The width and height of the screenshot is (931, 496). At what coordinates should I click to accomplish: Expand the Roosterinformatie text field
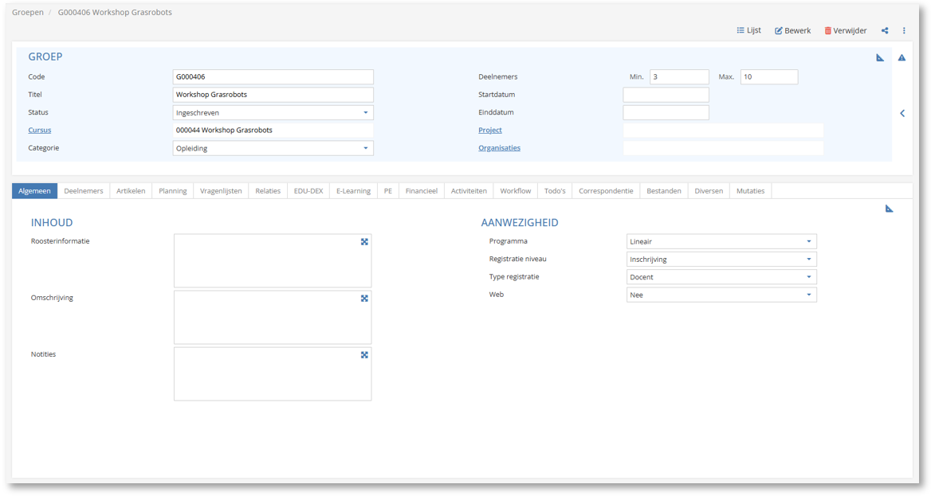click(364, 242)
